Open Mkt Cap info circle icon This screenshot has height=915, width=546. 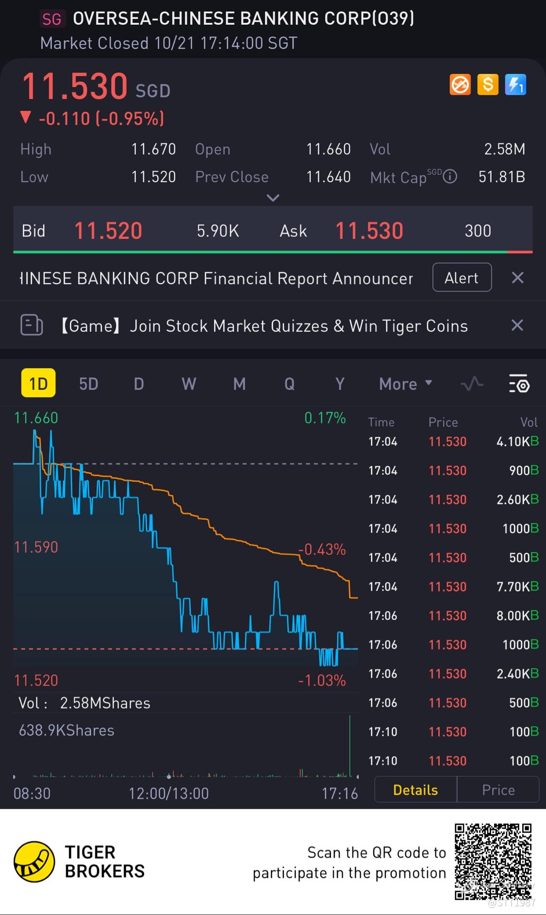(x=450, y=176)
